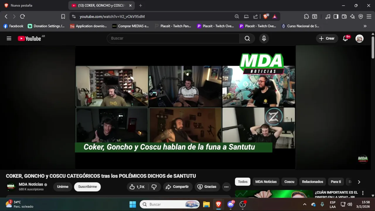Open the MDA Noticias channel name link

coord(31,184)
